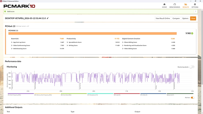Click the Spreadsheets value 10 912
Viewport: 203px width, 114px height.
[117, 42]
